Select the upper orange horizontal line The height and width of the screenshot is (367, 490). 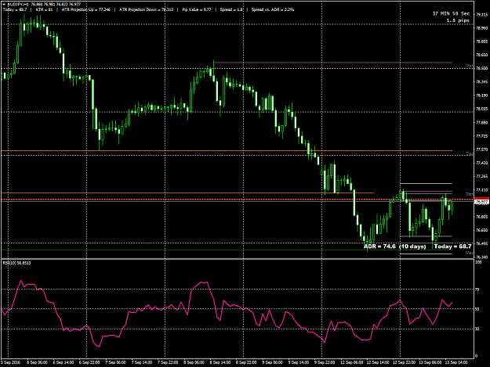pos(227,150)
